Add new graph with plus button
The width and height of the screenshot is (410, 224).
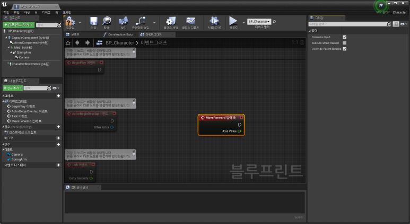coord(58,96)
